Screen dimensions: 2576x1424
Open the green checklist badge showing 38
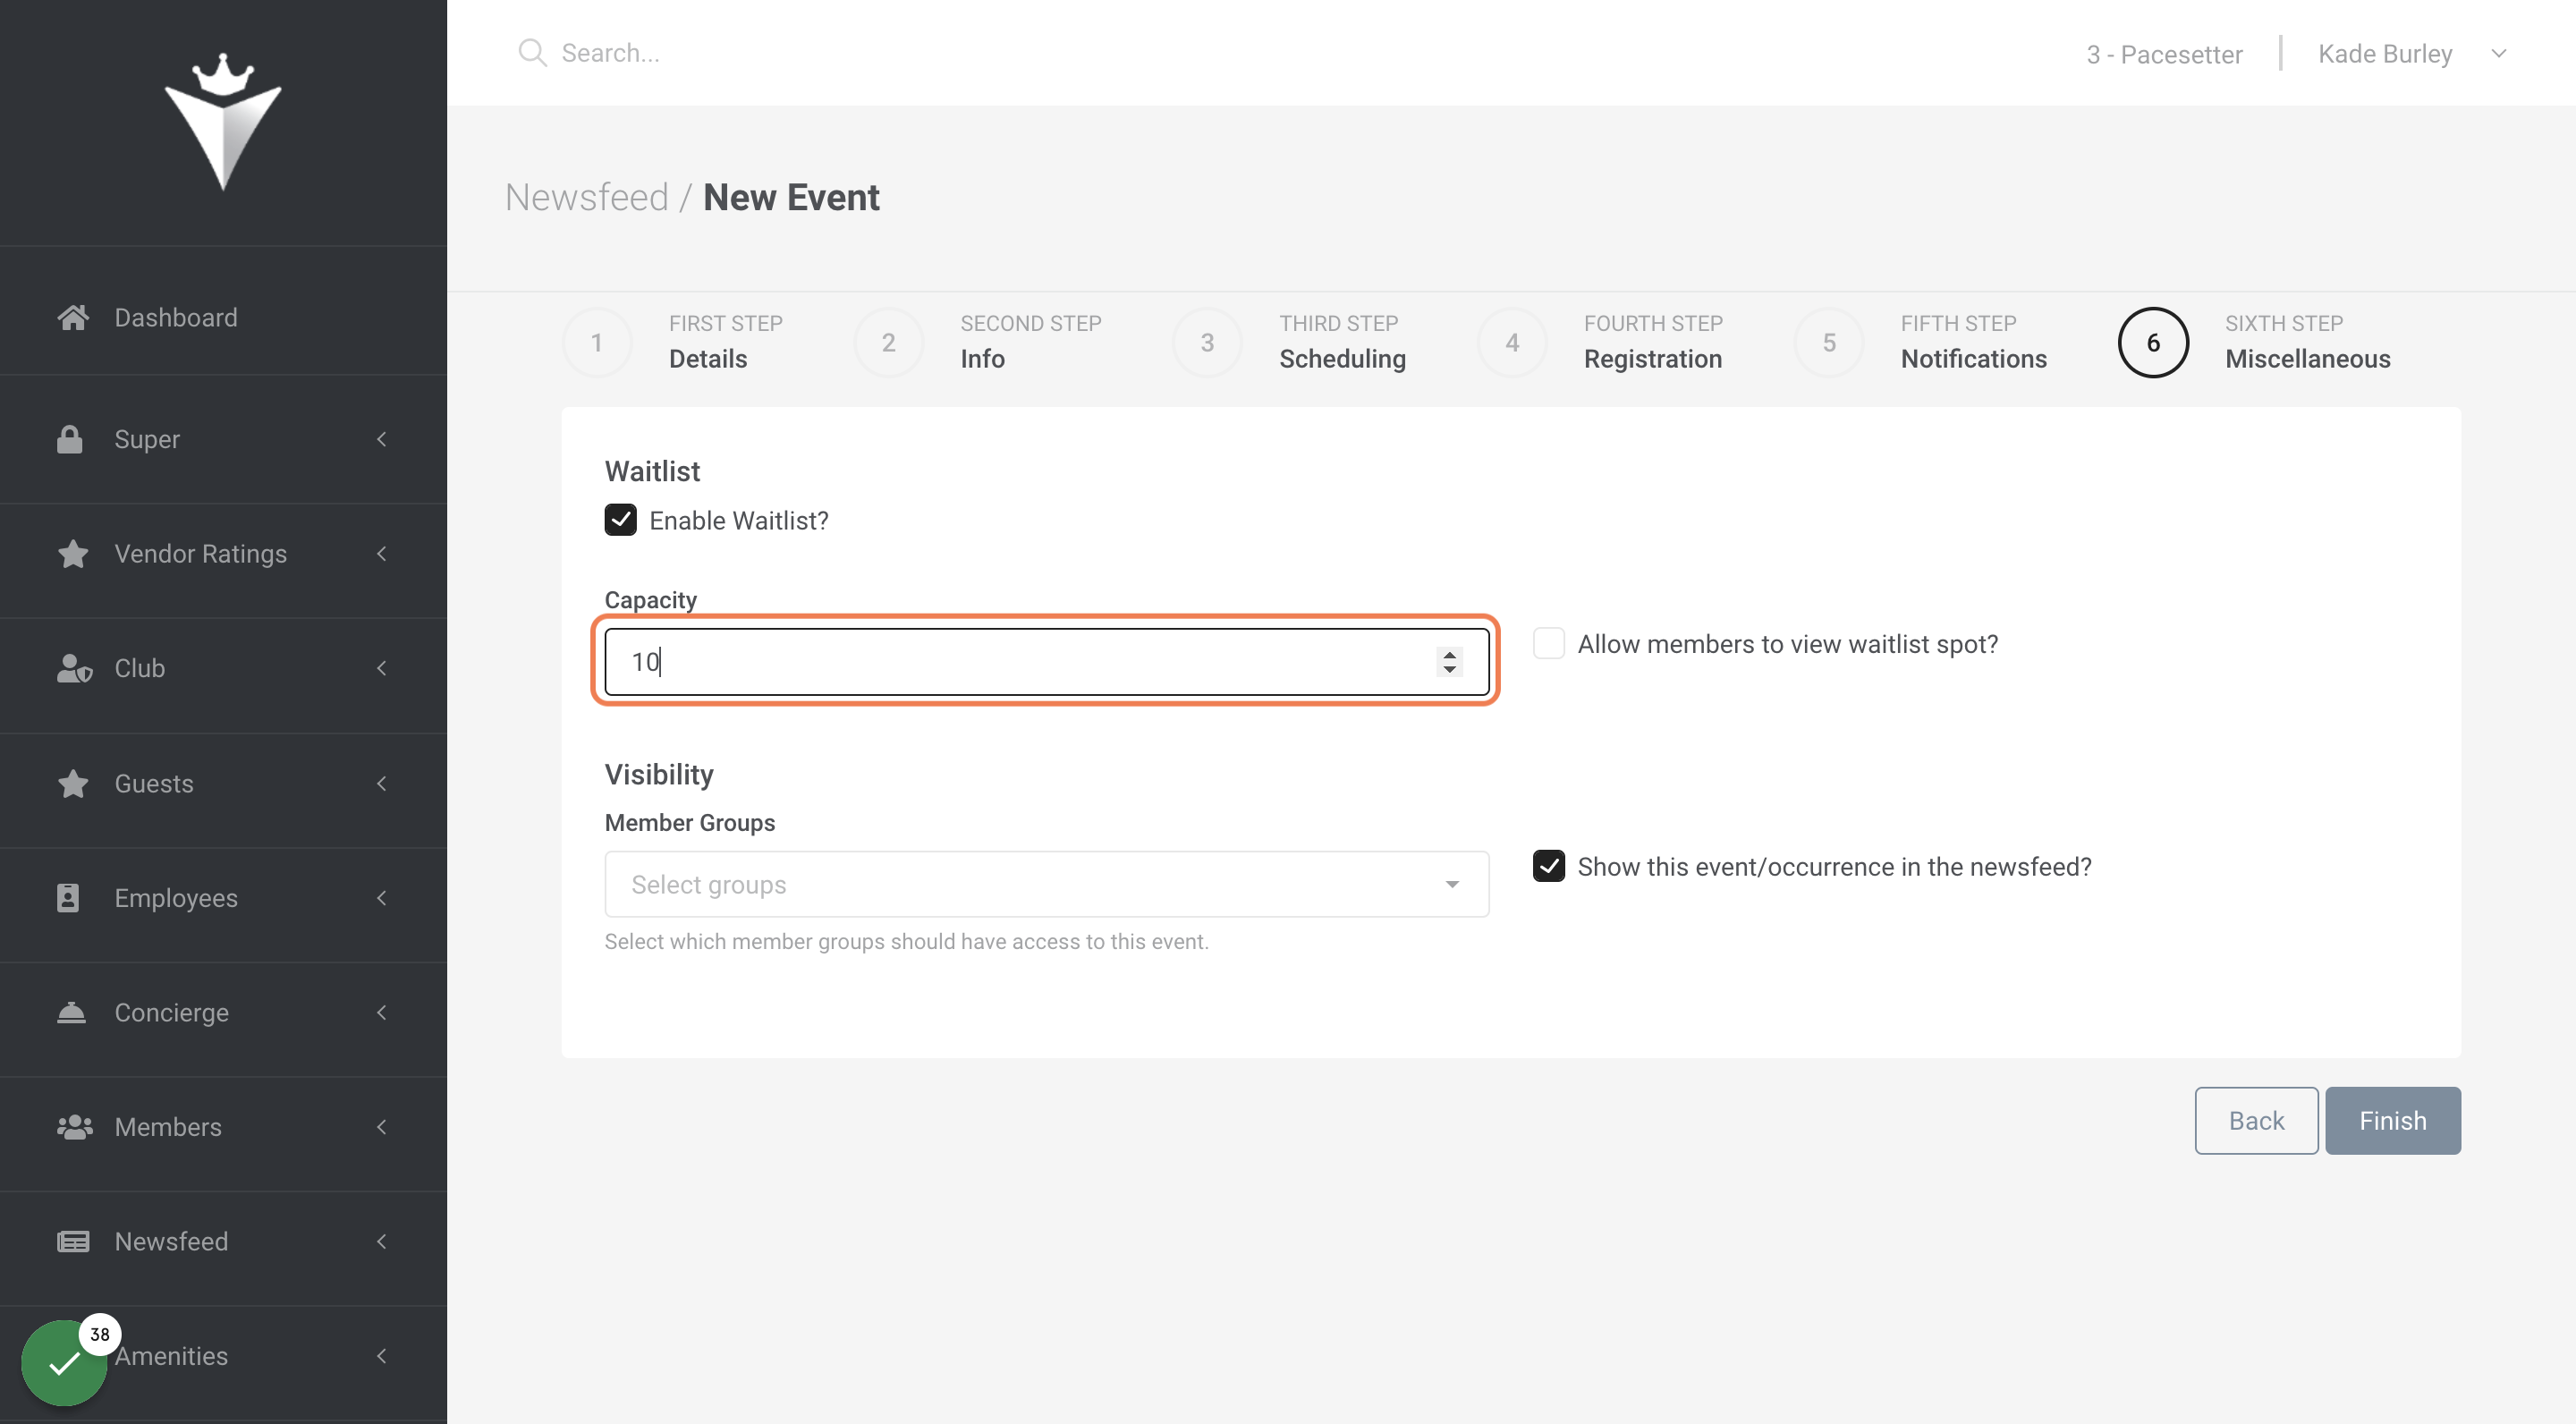click(65, 1362)
